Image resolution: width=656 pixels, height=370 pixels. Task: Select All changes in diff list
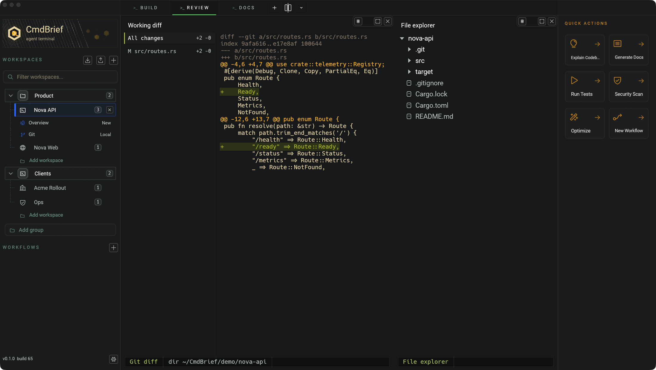coord(169,38)
